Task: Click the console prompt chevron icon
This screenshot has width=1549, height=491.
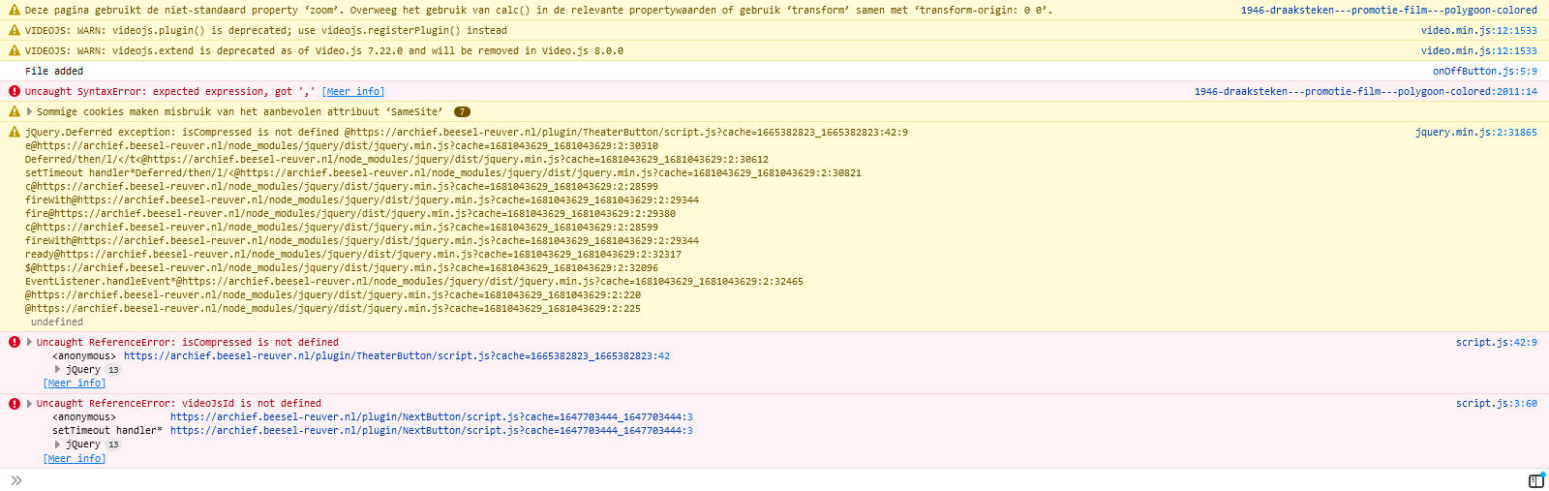Action: click(x=15, y=480)
